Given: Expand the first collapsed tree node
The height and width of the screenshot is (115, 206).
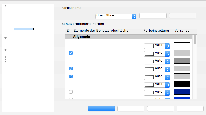Looking at the screenshot, I should point(6,57).
